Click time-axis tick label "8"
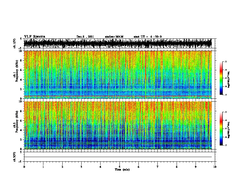The width and height of the screenshot is (242, 187). pos(177,167)
